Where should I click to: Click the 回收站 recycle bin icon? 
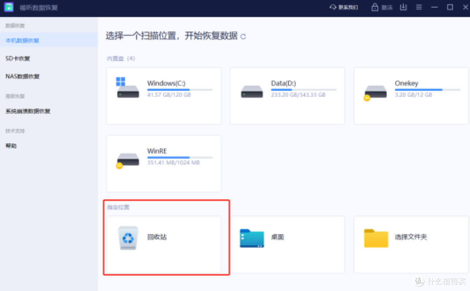pyautogui.click(x=128, y=238)
